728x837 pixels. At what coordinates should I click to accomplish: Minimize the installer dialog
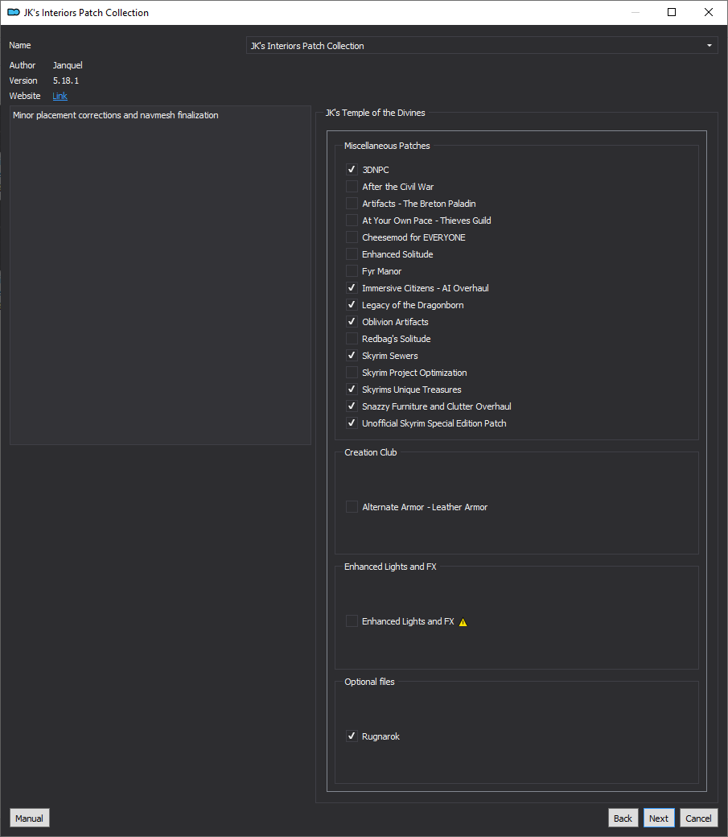point(635,12)
